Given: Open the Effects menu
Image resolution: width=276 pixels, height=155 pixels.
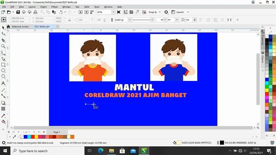Looking at the screenshot, I should [x=54, y=7].
